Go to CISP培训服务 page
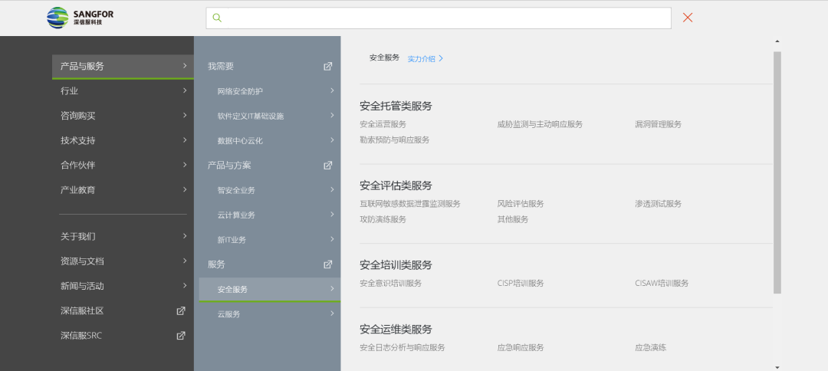 [x=520, y=283]
